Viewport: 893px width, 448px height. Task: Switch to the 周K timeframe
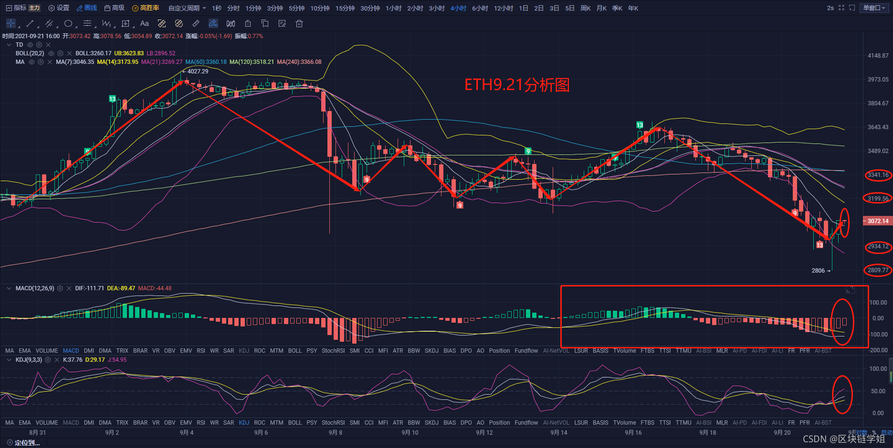pyautogui.click(x=586, y=8)
